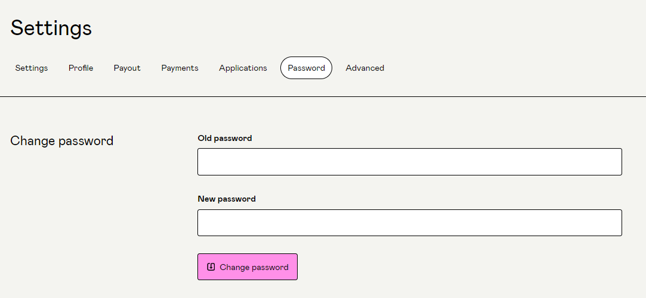
Task: Open the Applications tab
Action: click(x=243, y=68)
